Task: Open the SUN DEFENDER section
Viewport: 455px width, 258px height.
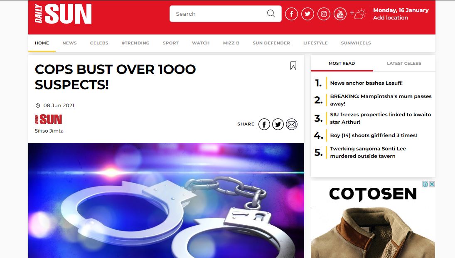Action: (x=271, y=43)
